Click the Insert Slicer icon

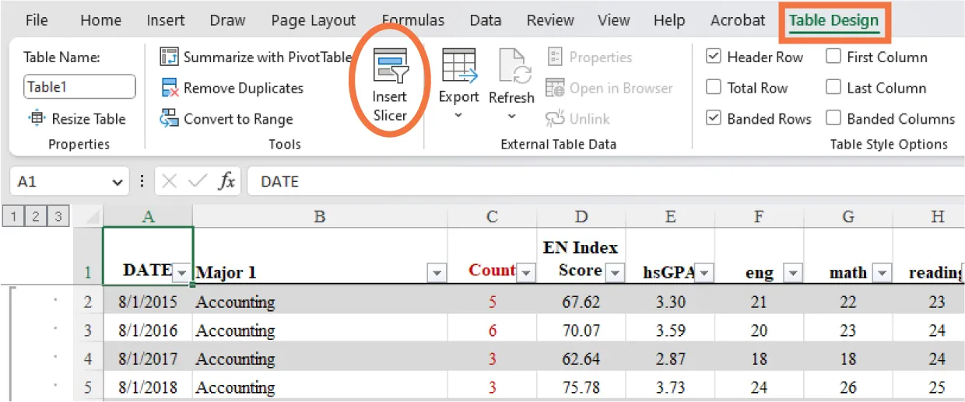point(390,68)
